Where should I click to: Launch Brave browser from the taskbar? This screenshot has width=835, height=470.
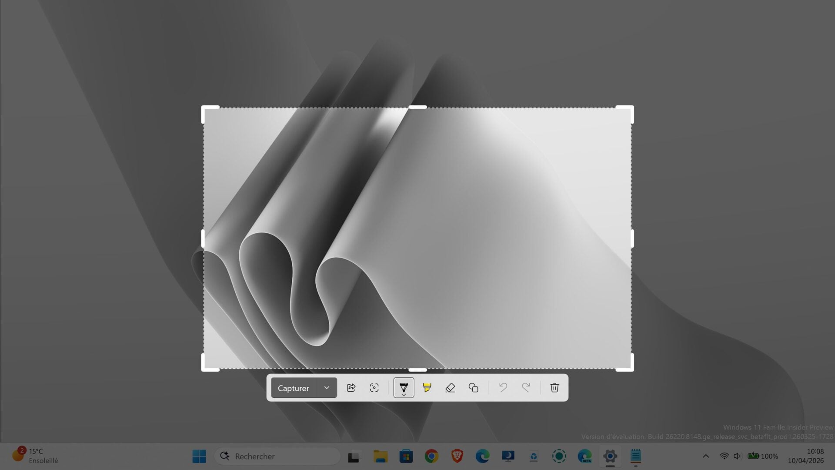click(x=457, y=456)
